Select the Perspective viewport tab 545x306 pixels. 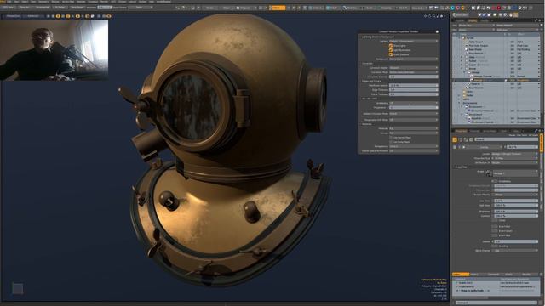[x=13, y=16]
